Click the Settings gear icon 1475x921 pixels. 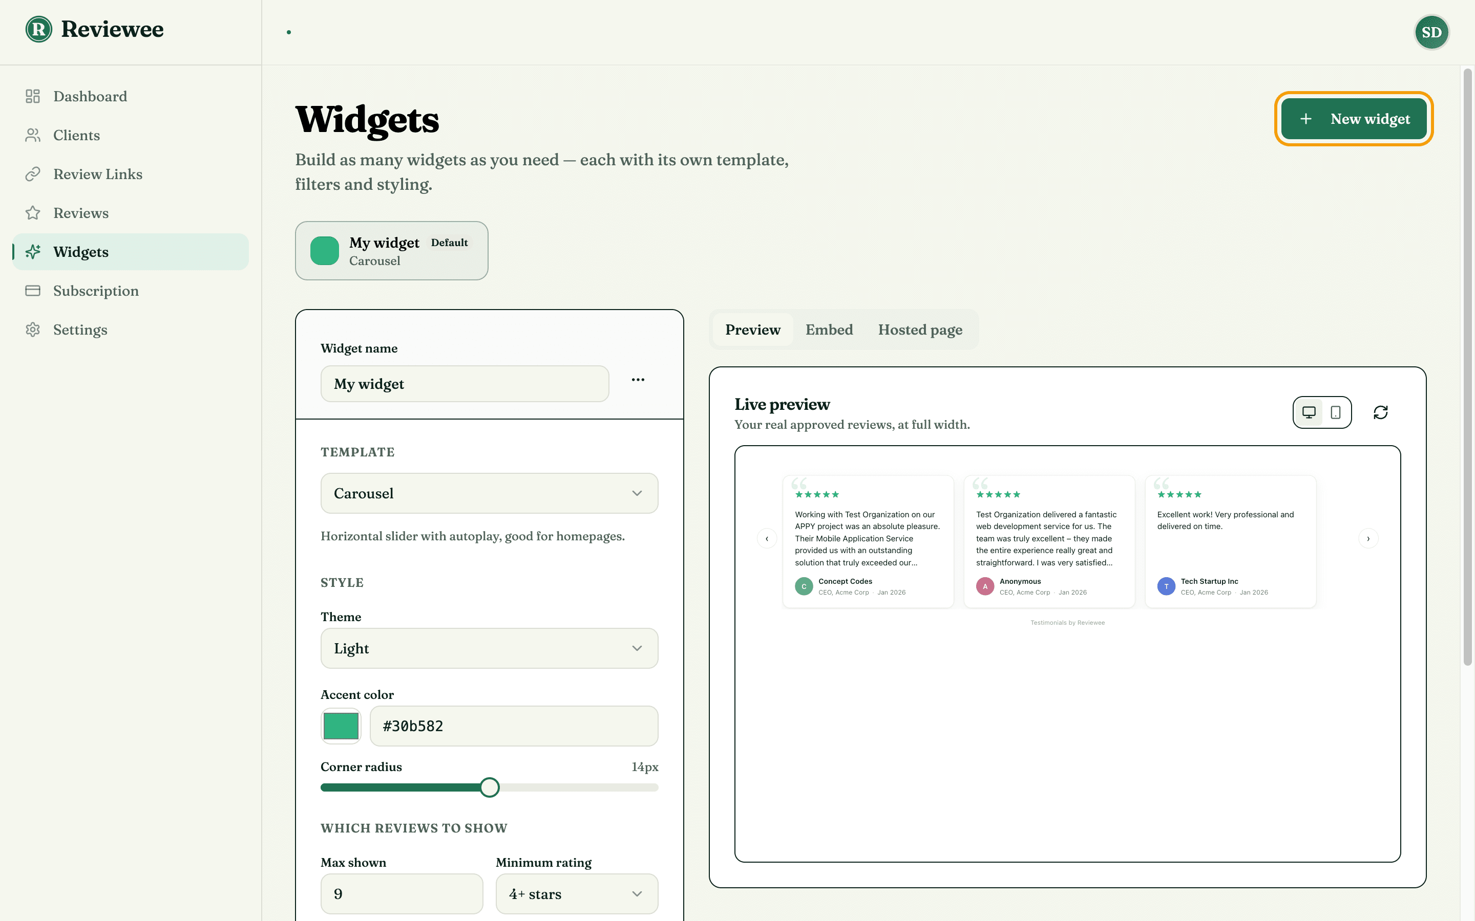coord(33,330)
